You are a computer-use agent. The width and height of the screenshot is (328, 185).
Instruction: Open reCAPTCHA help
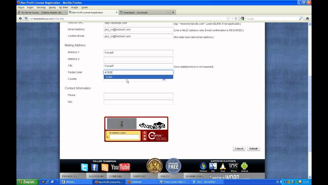coord(145,139)
